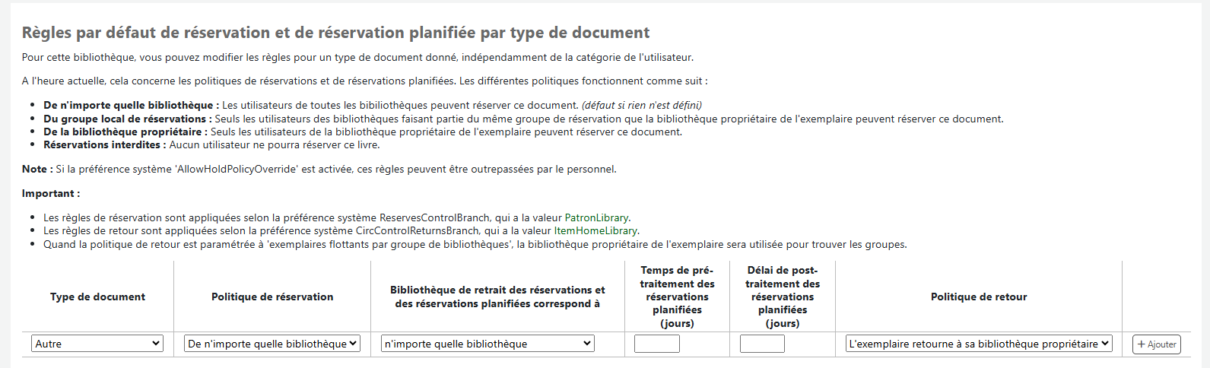Expand the Politique de réservation dropdown
This screenshot has height=368, width=1210.
tap(272, 344)
